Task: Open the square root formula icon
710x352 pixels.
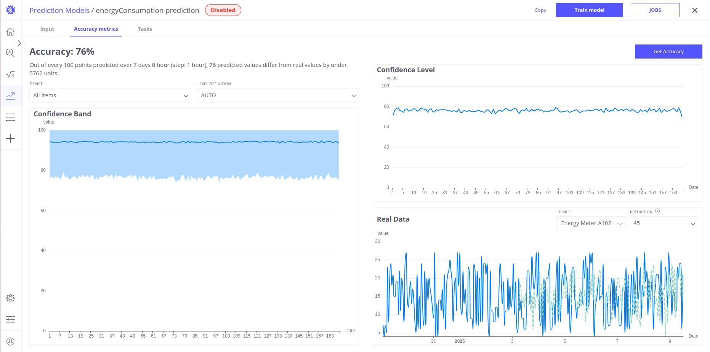Action: 10,75
